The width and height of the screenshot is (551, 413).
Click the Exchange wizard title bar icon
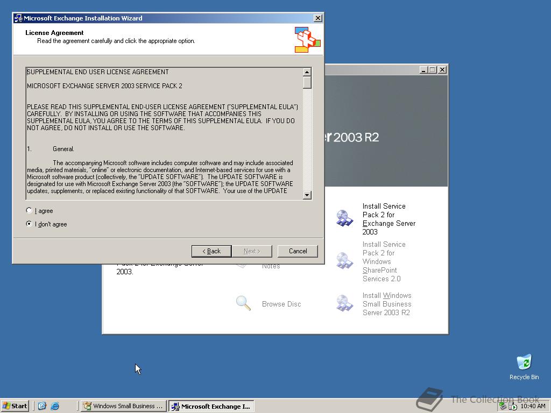pos(18,18)
